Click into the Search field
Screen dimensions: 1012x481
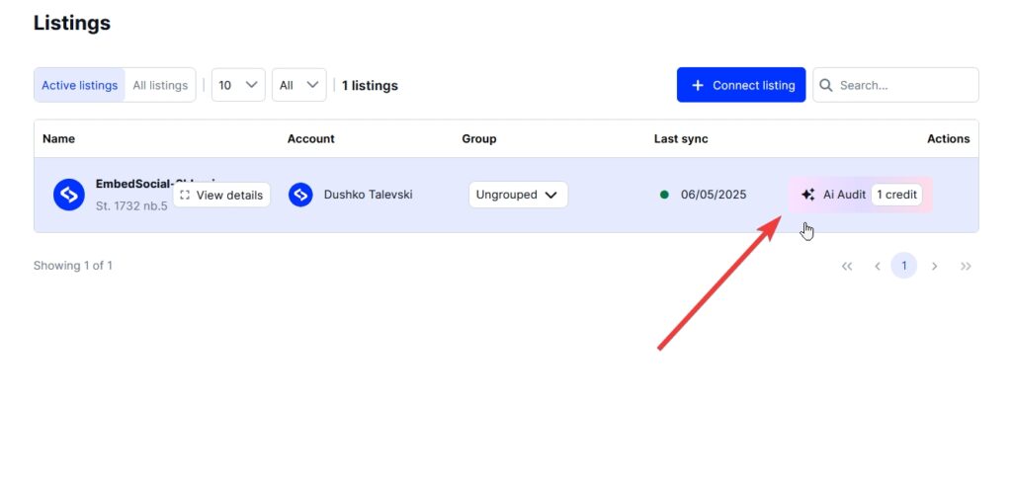pos(895,85)
